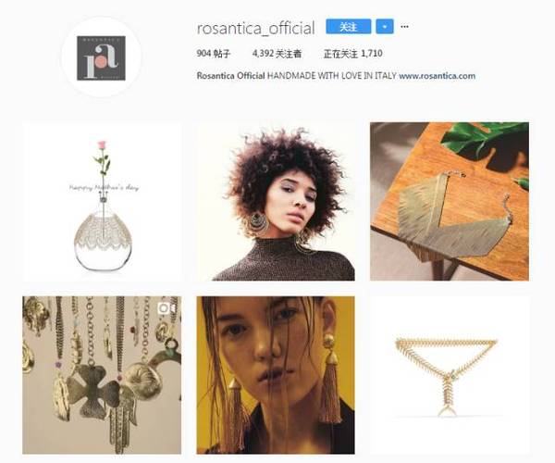The width and height of the screenshot is (555, 463).
Task: Open the www.rosantica.com website link
Action: tap(437, 76)
